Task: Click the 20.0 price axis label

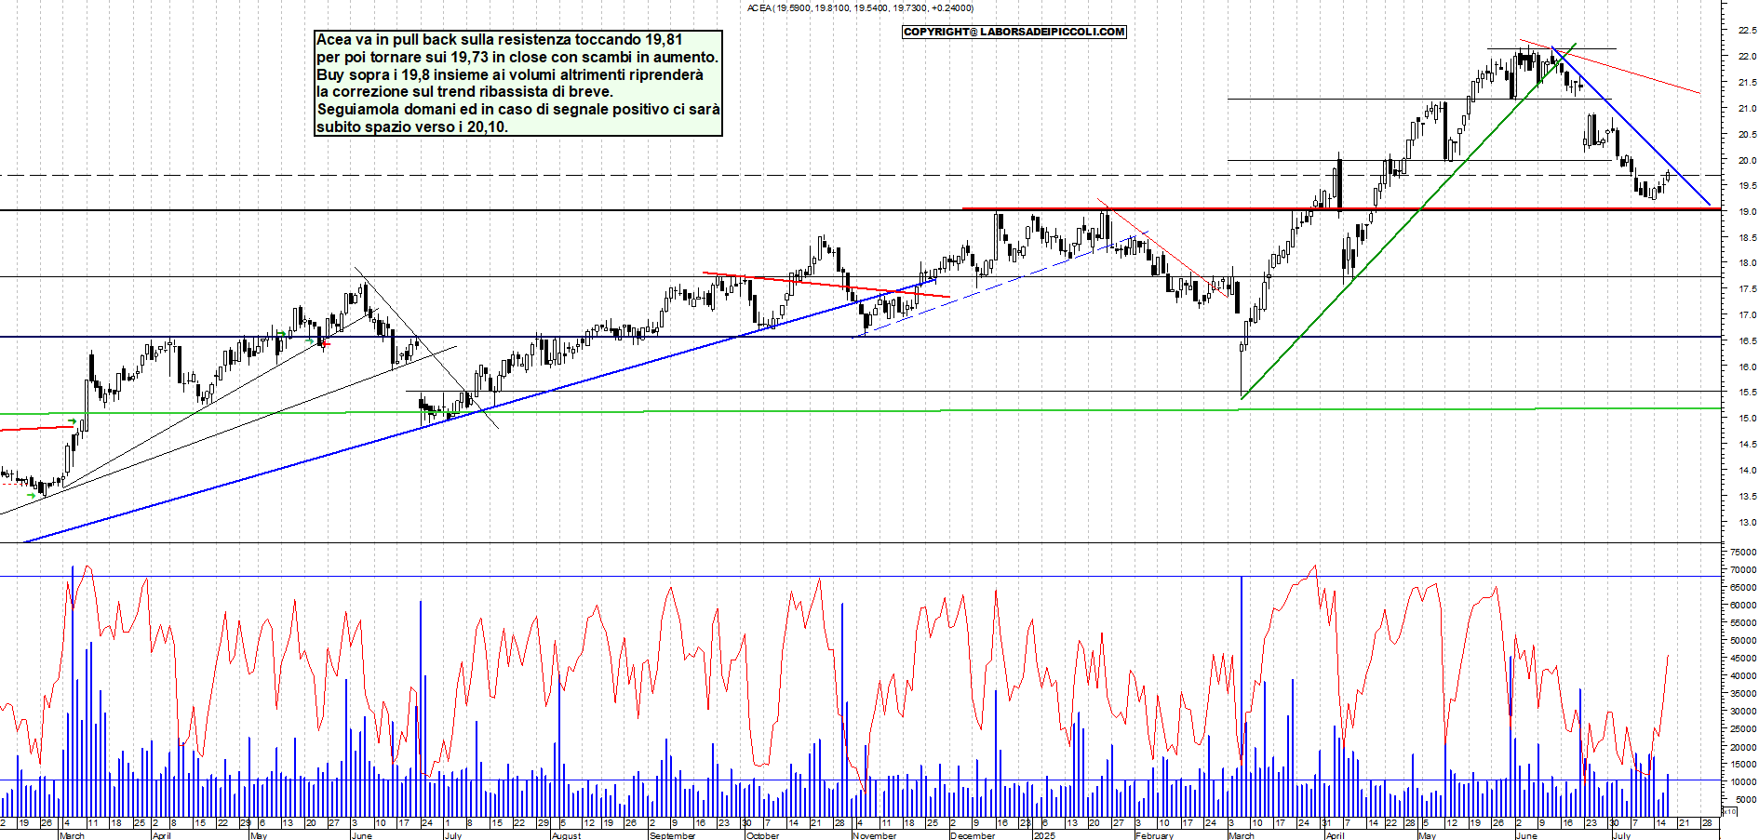Action: pyautogui.click(x=1747, y=160)
